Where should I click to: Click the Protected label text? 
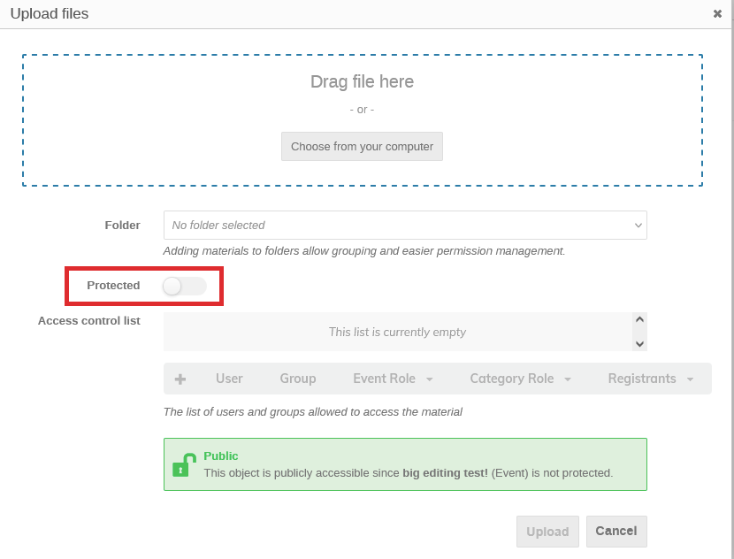[x=113, y=286]
